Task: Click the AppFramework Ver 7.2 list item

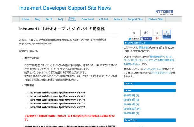Action: tap(57, 107)
